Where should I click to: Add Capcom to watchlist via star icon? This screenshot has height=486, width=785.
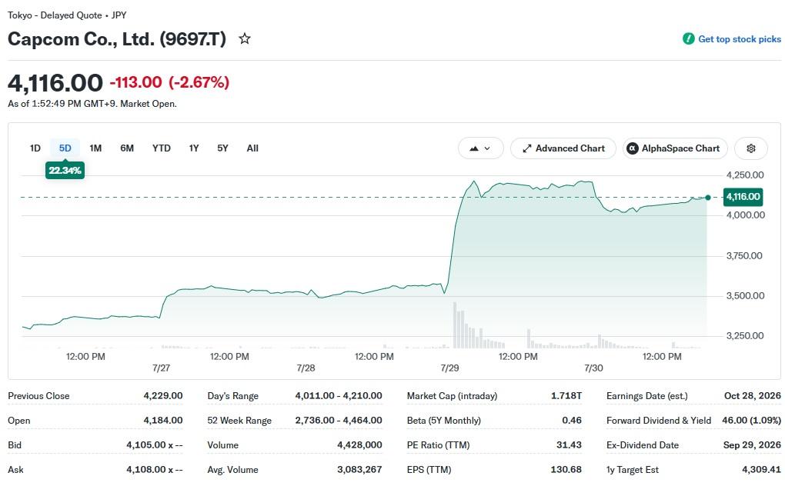click(x=244, y=38)
